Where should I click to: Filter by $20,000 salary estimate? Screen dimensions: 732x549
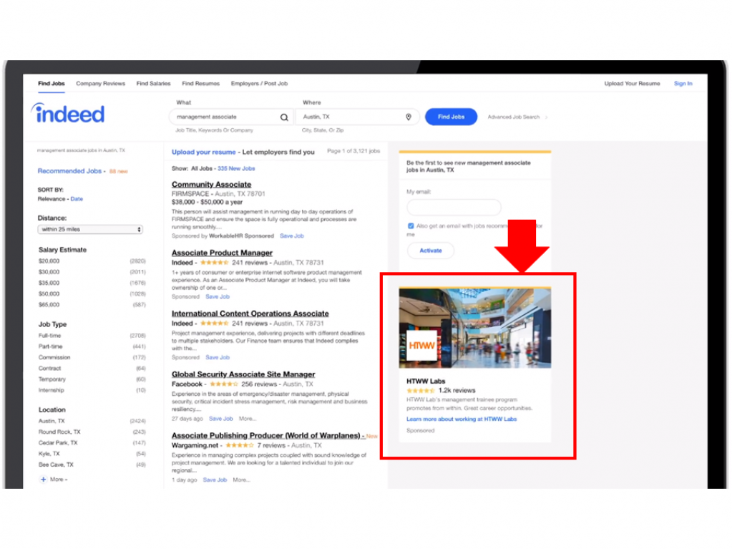tap(49, 261)
